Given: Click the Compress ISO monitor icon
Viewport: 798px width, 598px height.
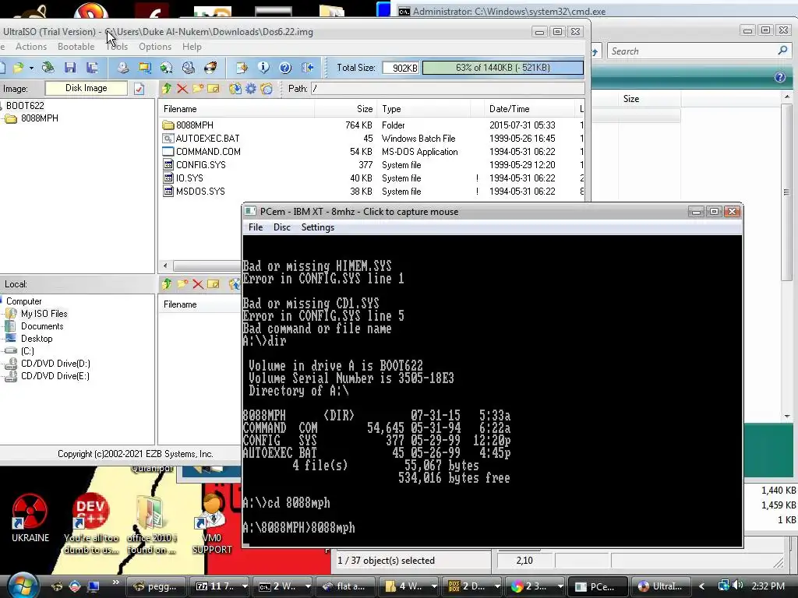Looking at the screenshot, I should coord(144,68).
